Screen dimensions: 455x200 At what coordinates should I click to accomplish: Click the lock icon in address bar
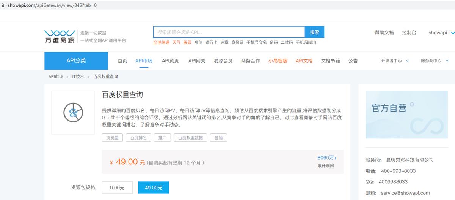pos(3,5)
